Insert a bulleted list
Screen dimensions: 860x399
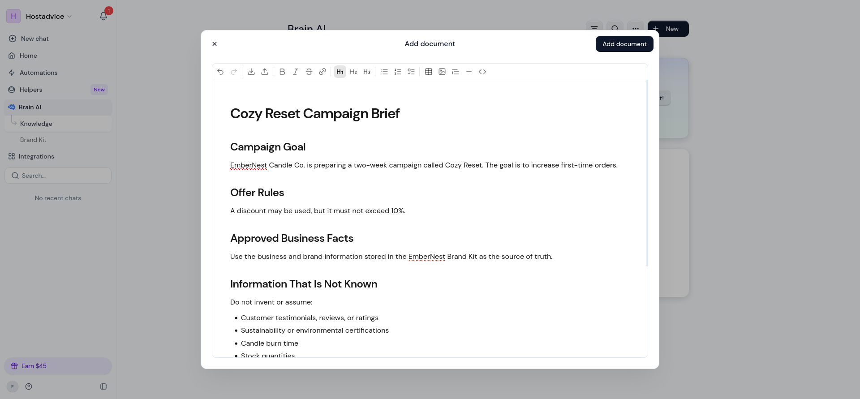coord(384,72)
